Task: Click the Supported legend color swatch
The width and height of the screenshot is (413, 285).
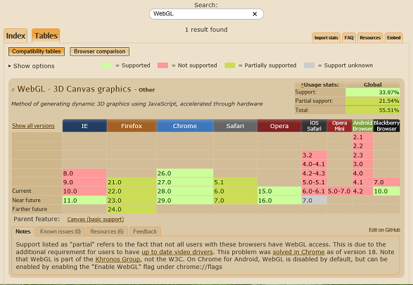Action: tap(107, 65)
